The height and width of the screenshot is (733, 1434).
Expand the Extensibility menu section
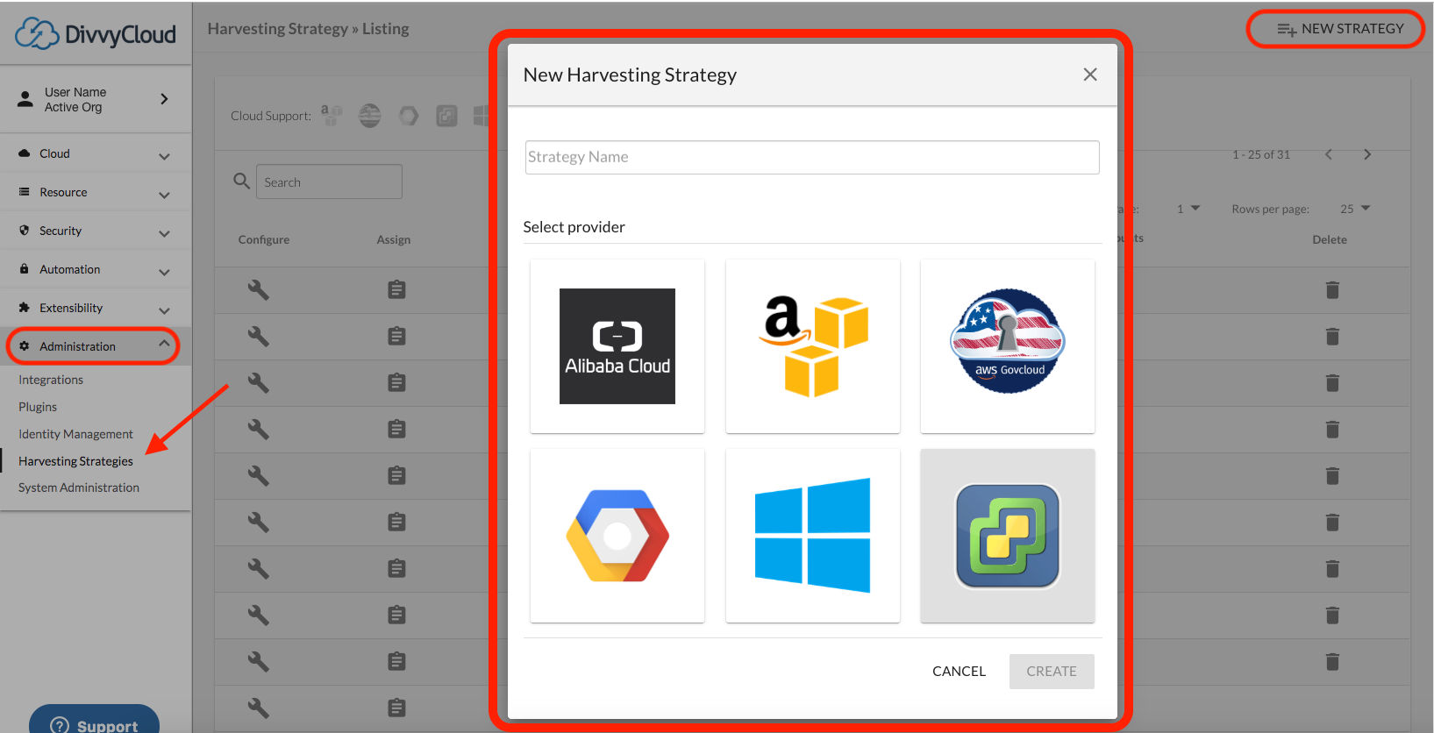pyautogui.click(x=96, y=308)
